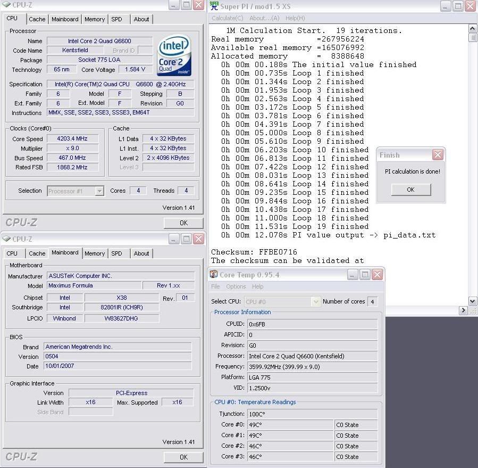This screenshot has width=478, height=468.
Task: Switch to Mainboard tab in top CPU-Z window
Action: pos(65,19)
